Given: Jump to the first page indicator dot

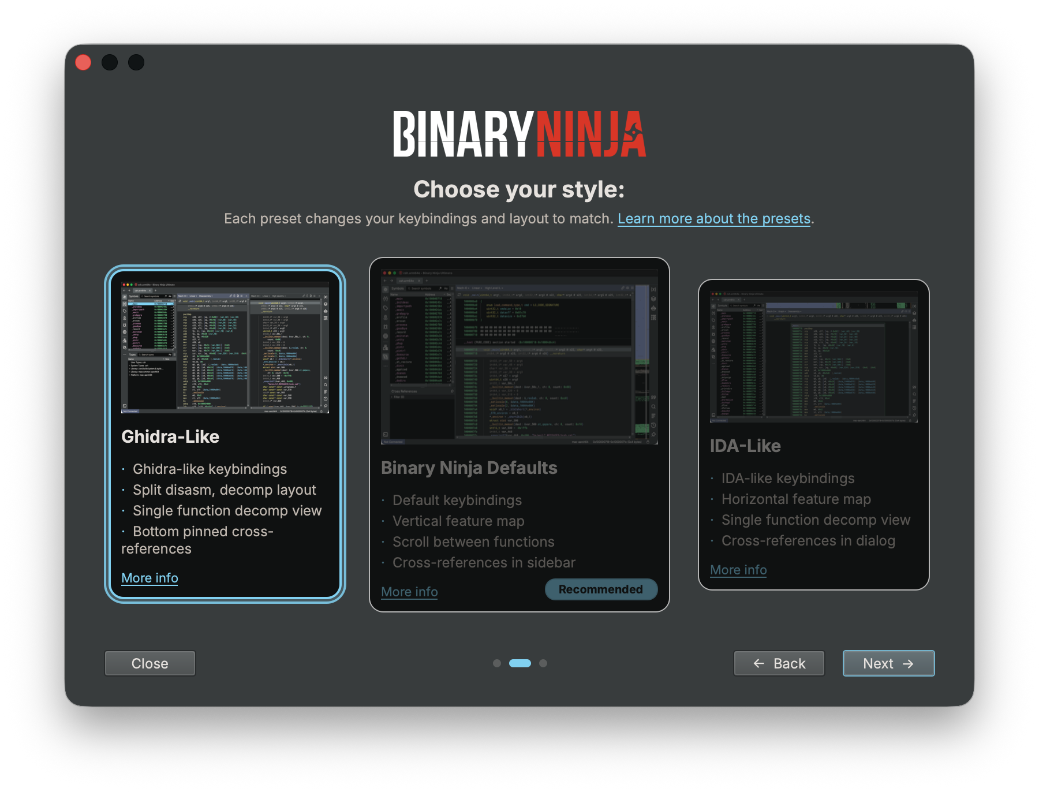Looking at the screenshot, I should tap(497, 663).
